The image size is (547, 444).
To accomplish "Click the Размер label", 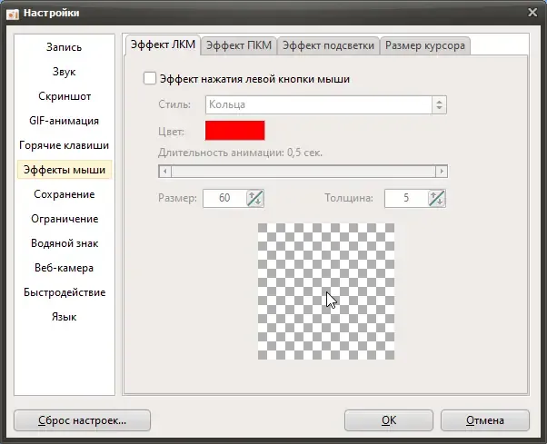I will coord(177,198).
